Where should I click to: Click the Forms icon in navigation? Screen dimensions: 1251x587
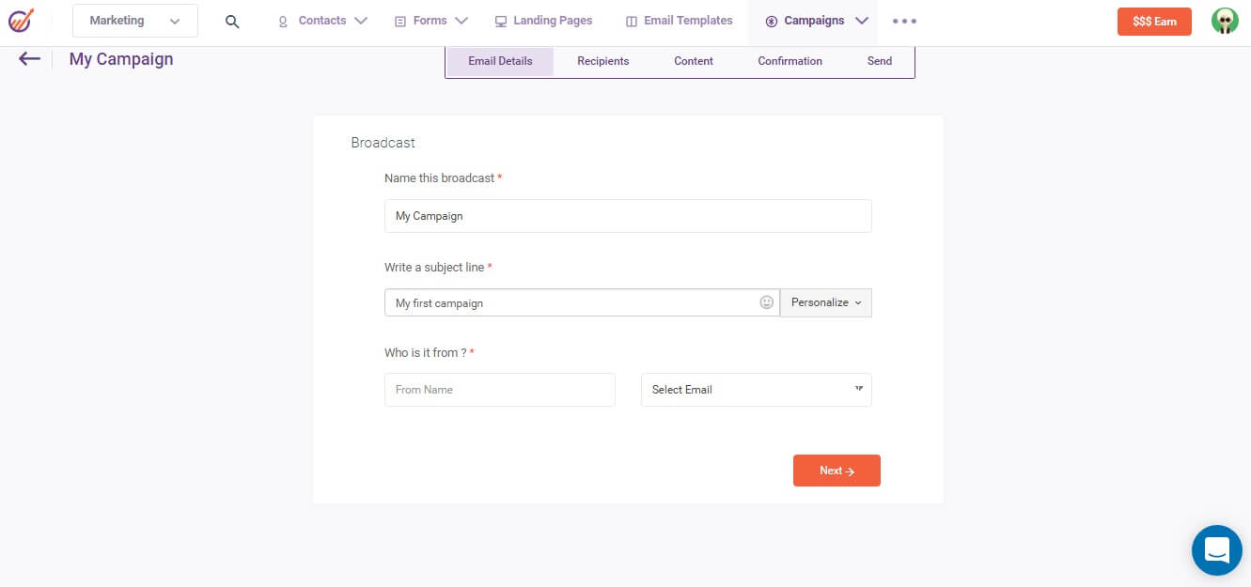pyautogui.click(x=398, y=21)
